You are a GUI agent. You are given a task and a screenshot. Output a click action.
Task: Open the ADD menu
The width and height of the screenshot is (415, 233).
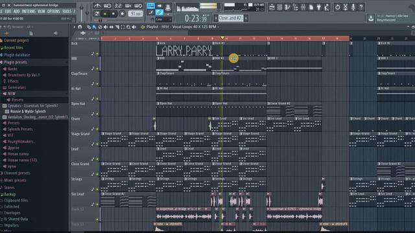tap(16, 12)
